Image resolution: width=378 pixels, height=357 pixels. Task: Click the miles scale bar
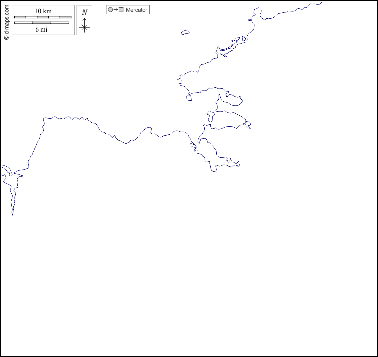(41, 23)
